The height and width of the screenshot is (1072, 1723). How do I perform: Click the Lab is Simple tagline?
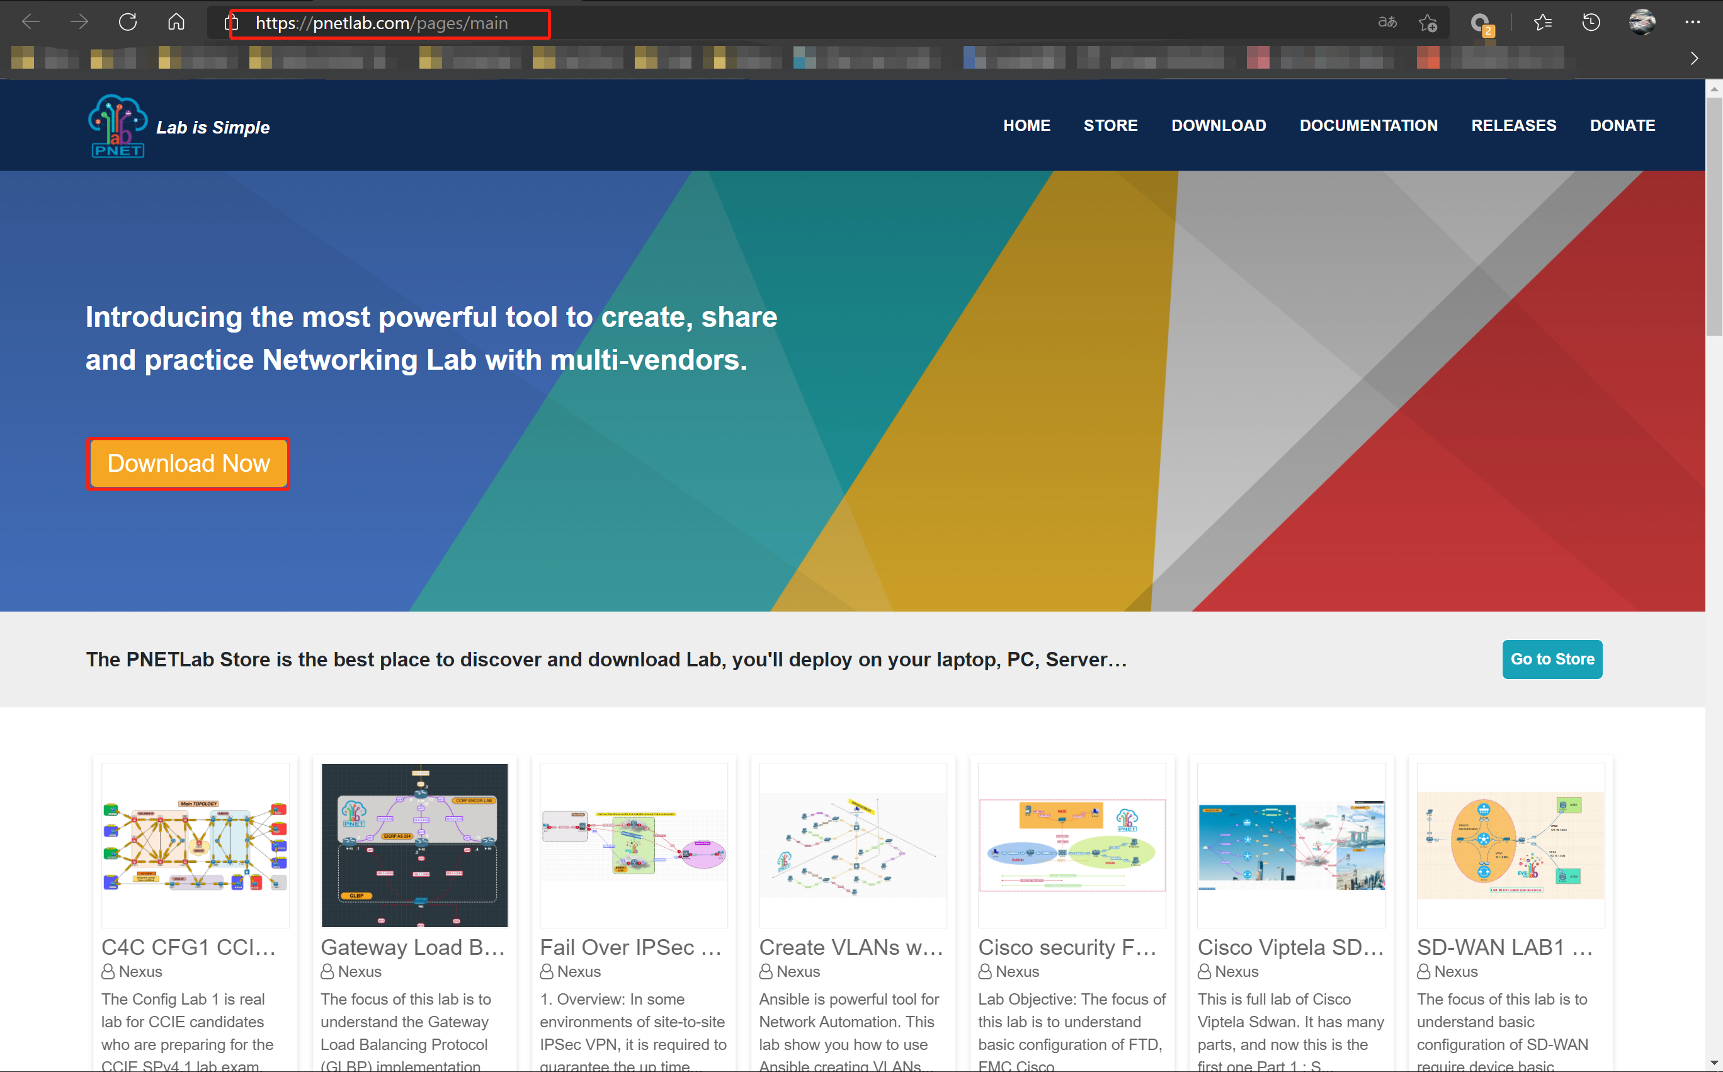click(x=213, y=128)
